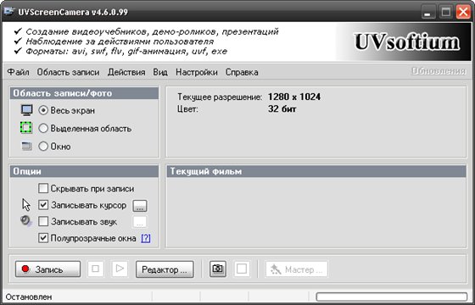Viewport: 475px width, 305px height.
Task: Click the Текущий фильм panel header
Action: pyautogui.click(x=316, y=171)
